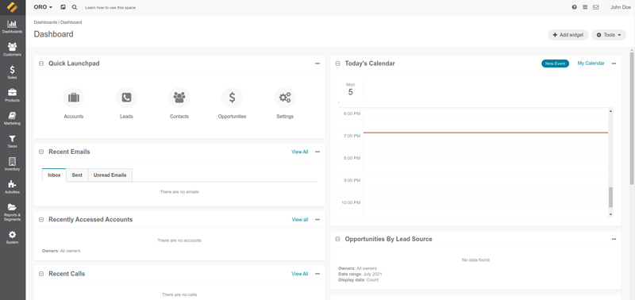Viewport: 635px width, 300px height.
Task: Open the Sales sidebar menu
Action: tap(12, 72)
